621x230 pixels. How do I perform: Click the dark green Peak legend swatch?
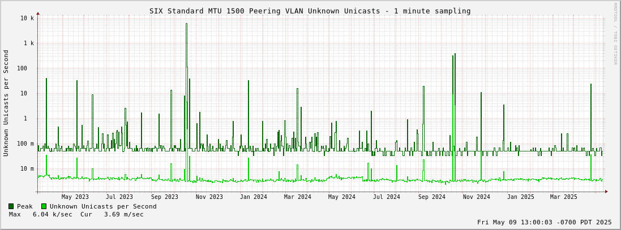pyautogui.click(x=11, y=207)
